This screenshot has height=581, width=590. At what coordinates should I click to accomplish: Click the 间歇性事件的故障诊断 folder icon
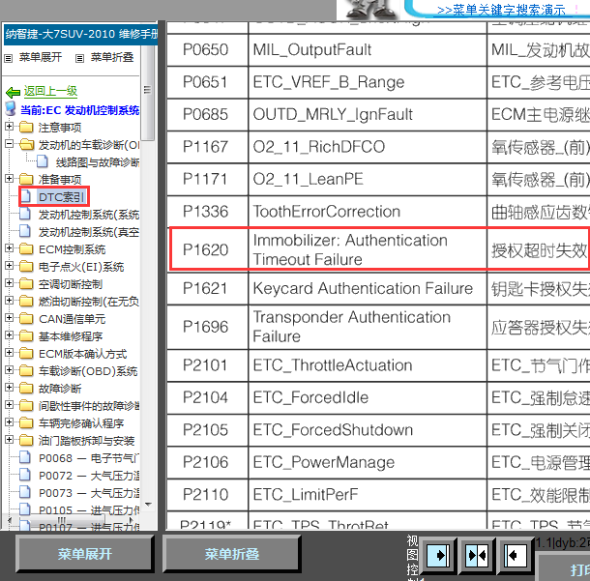coord(26,405)
